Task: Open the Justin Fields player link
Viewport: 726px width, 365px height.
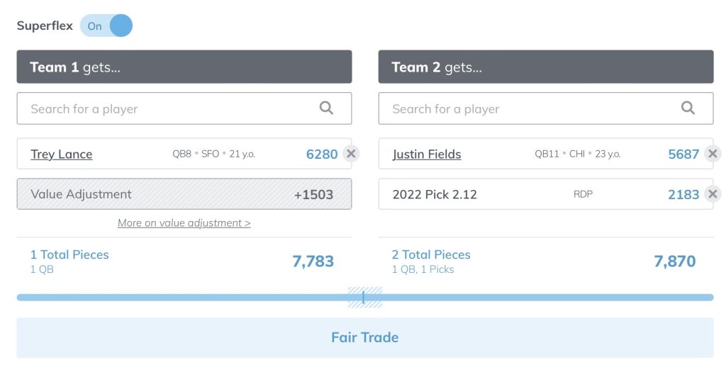Action: point(427,154)
